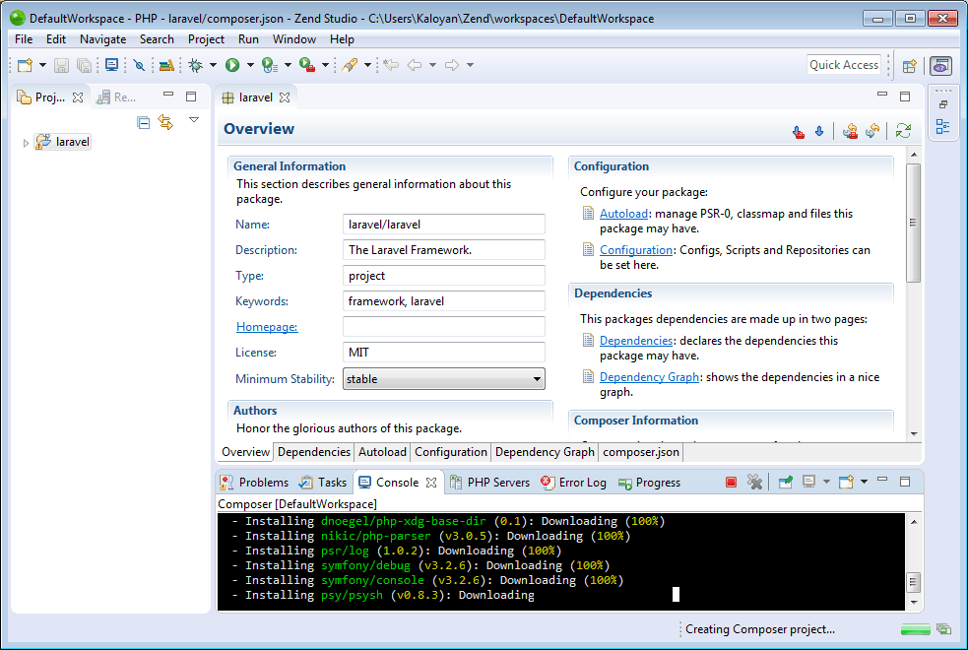Expand the laravel project in Project Explorer
This screenshot has width=968, height=650.
(25, 141)
